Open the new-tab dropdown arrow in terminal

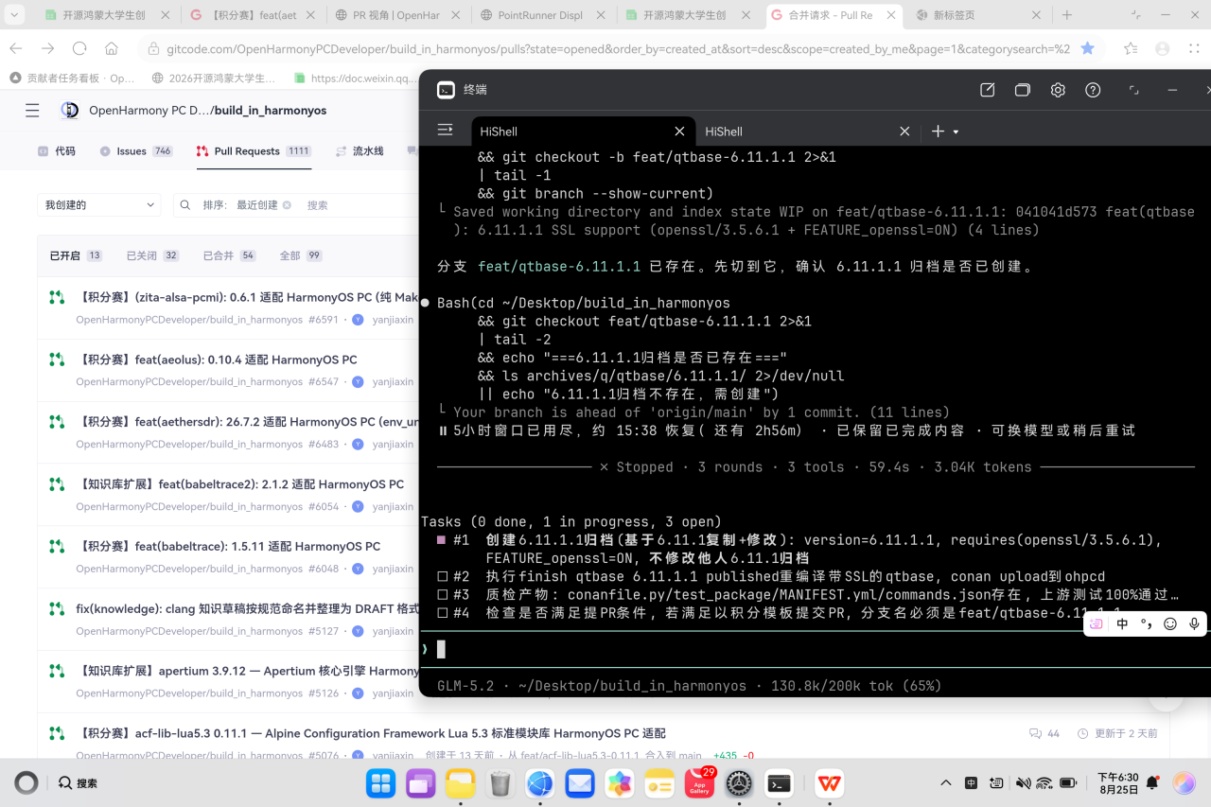coord(957,132)
